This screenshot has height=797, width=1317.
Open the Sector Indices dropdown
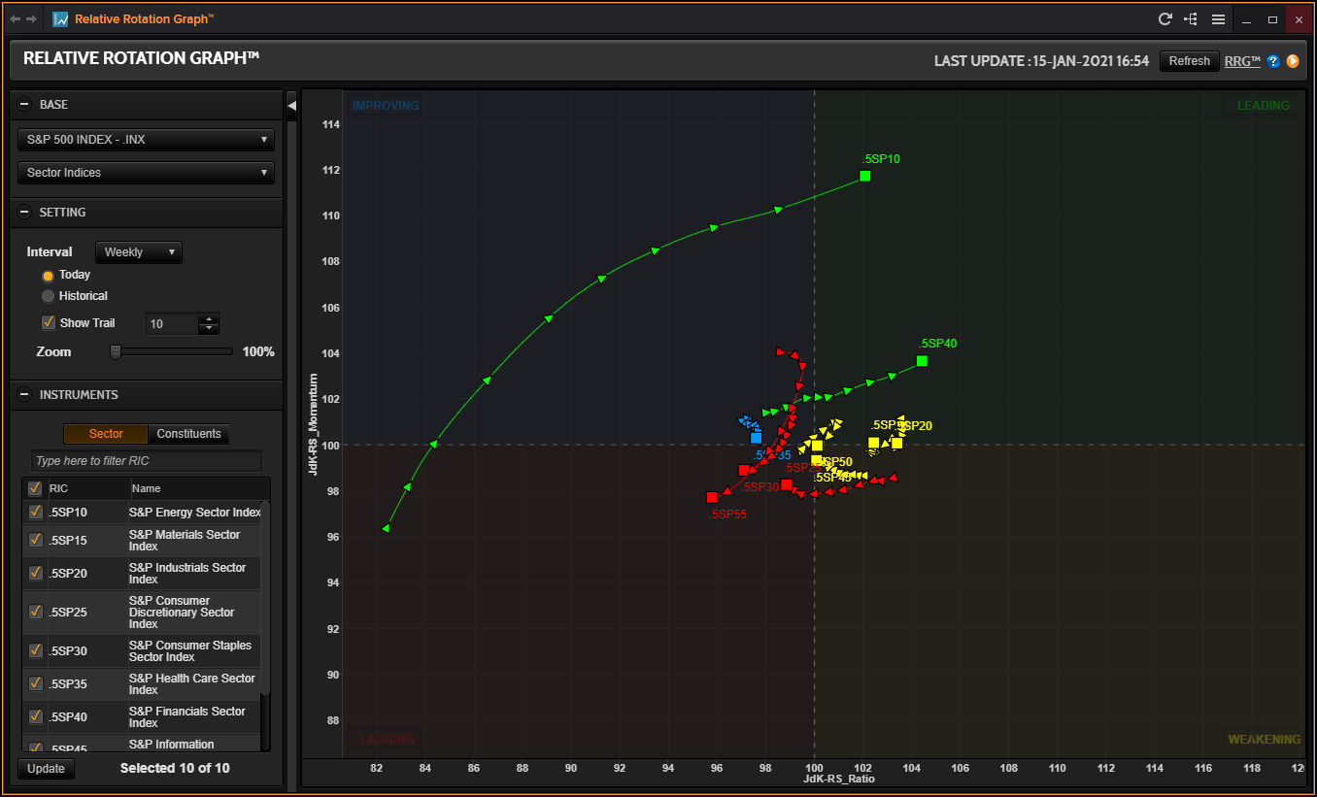pyautogui.click(x=146, y=173)
